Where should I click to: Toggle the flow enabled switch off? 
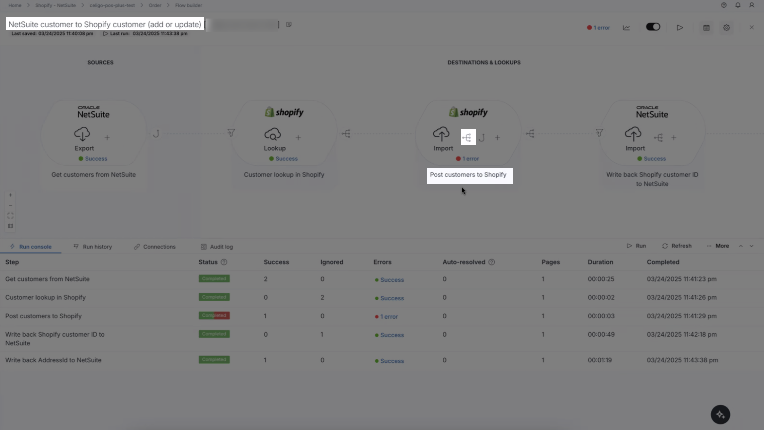pos(653,27)
